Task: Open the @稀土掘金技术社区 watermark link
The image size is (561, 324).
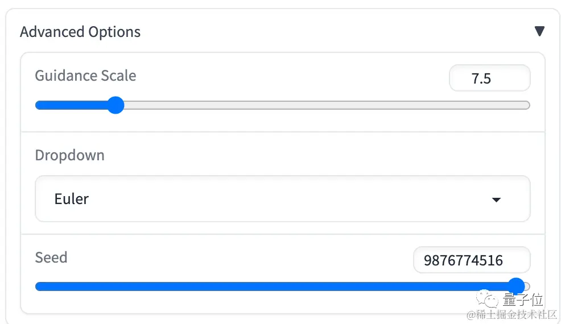Action: click(x=512, y=315)
